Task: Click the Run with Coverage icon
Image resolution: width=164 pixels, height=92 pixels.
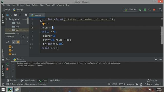Action: [x=149, y=10]
